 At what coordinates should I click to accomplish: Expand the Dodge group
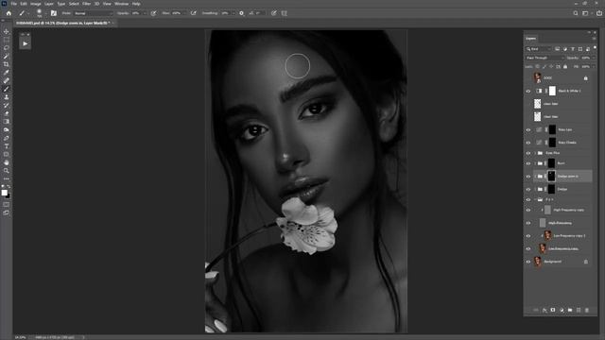pyautogui.click(x=535, y=189)
